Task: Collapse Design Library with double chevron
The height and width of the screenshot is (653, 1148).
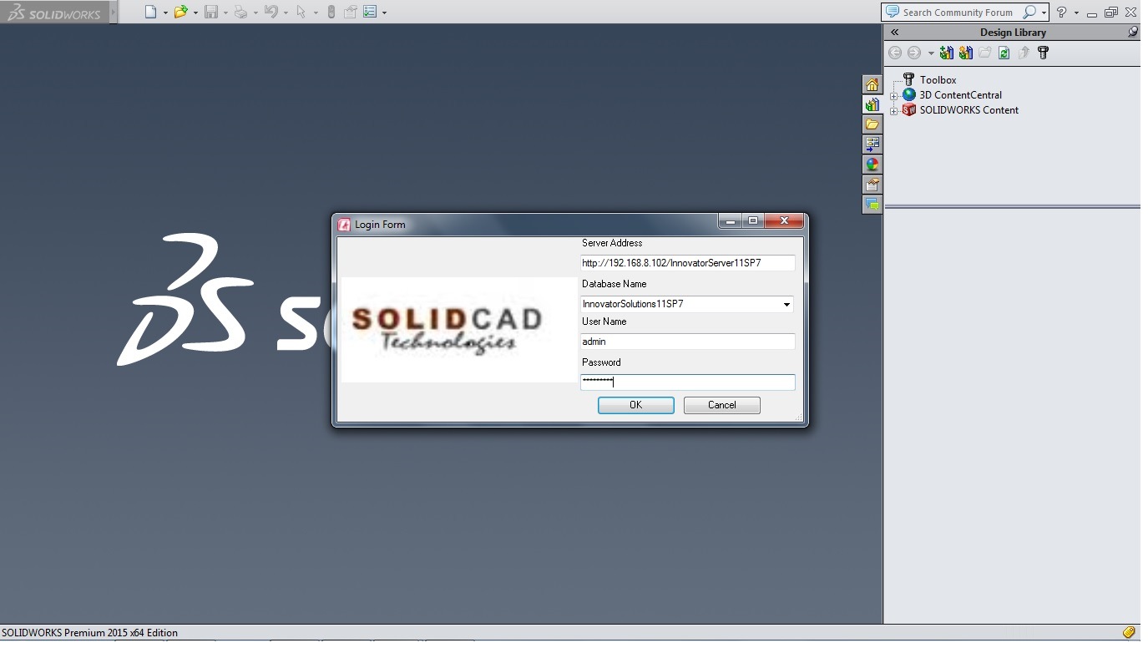Action: pos(894,32)
